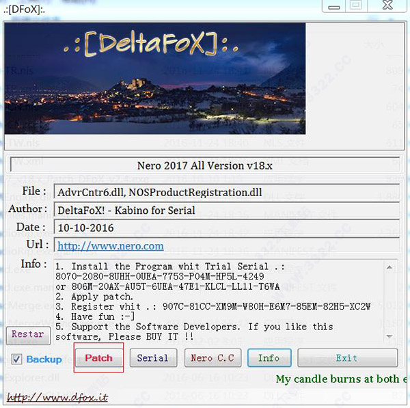Screen dimensions: 410x408
Task: Click the serial 8070-2080-8UHH-0UEA-7753-P04M-HP5L-4249
Action: click(160, 277)
